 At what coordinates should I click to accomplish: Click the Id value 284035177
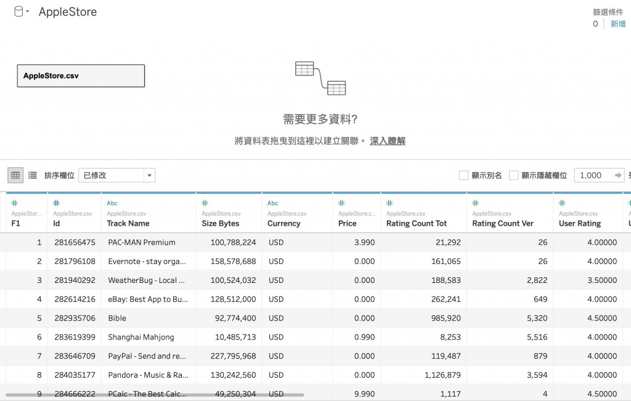click(x=75, y=375)
